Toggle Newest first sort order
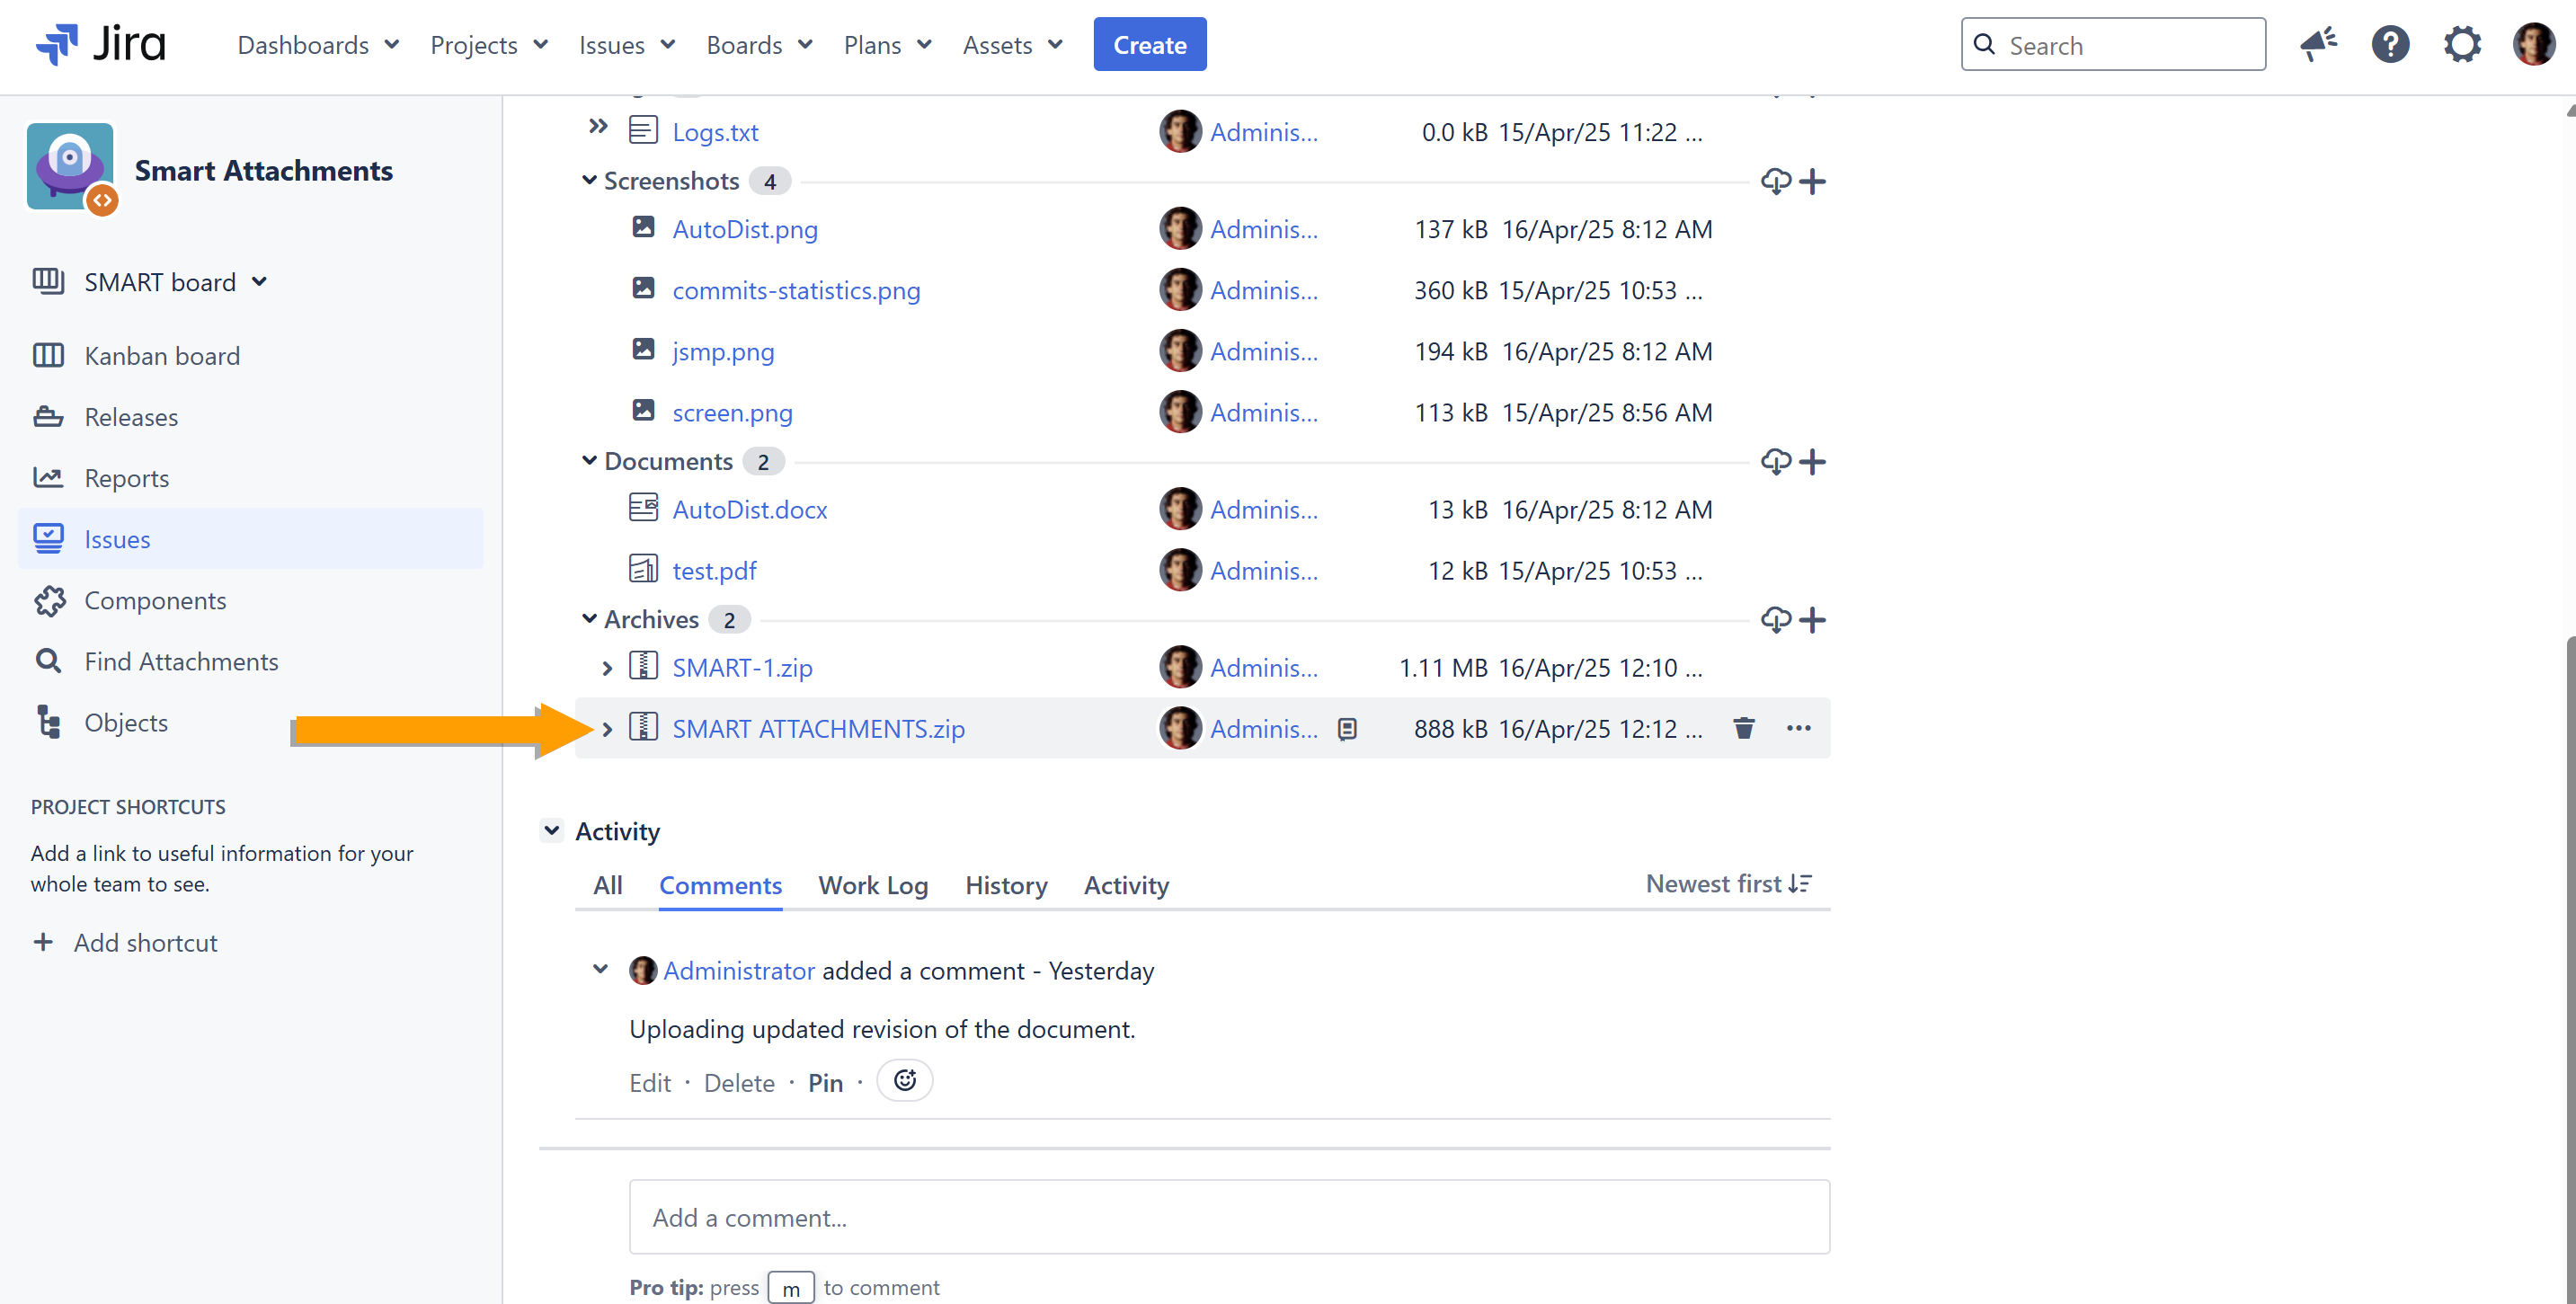 1729,884
